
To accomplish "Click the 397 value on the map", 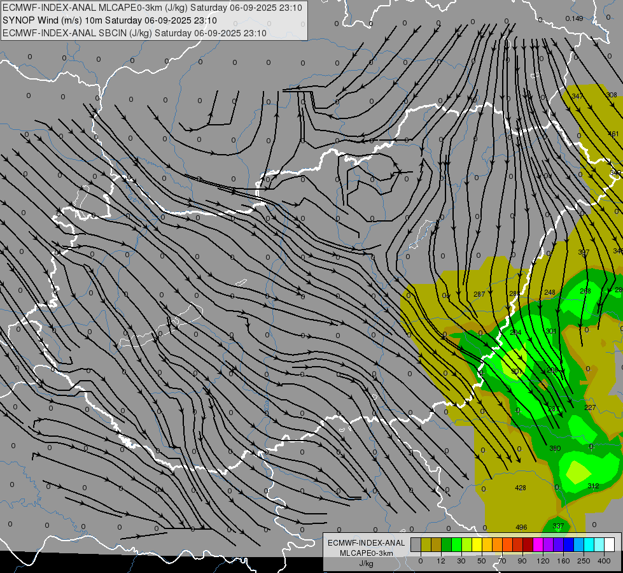I will (584, 253).
